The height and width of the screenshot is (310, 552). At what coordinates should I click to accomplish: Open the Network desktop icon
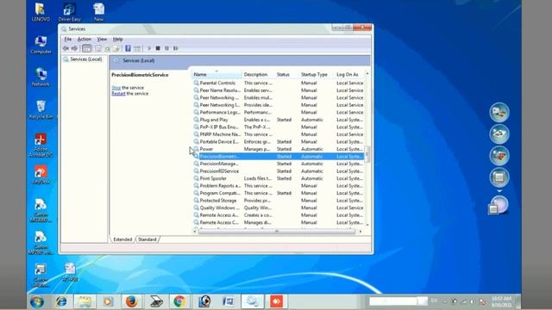click(41, 77)
